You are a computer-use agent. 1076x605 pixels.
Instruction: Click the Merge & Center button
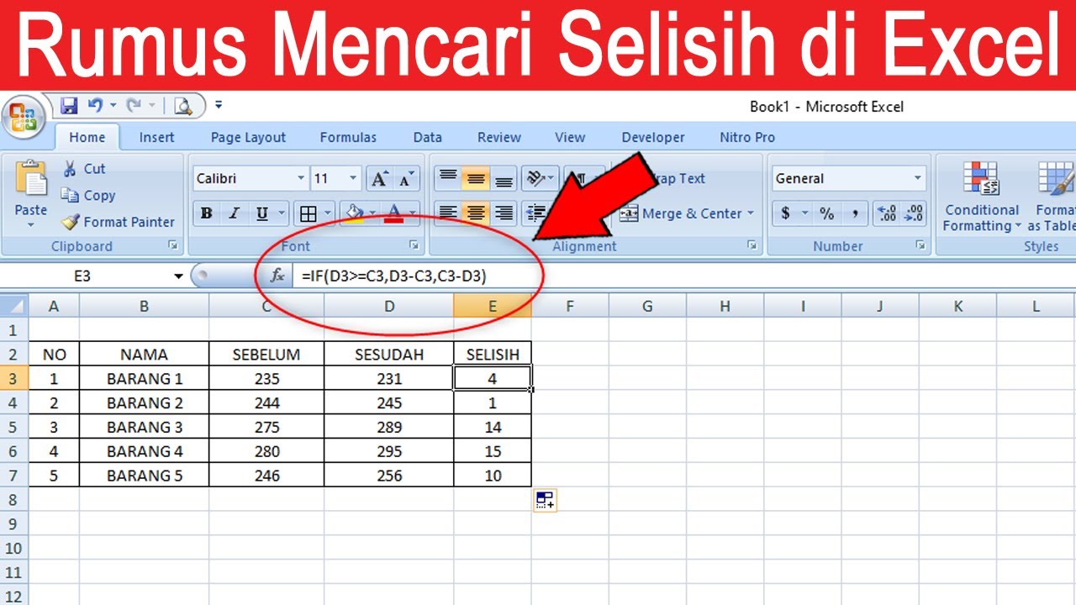(x=680, y=213)
